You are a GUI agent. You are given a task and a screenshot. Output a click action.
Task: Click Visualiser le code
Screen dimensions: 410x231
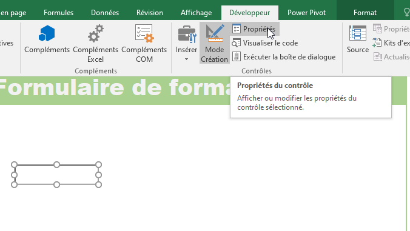(265, 43)
